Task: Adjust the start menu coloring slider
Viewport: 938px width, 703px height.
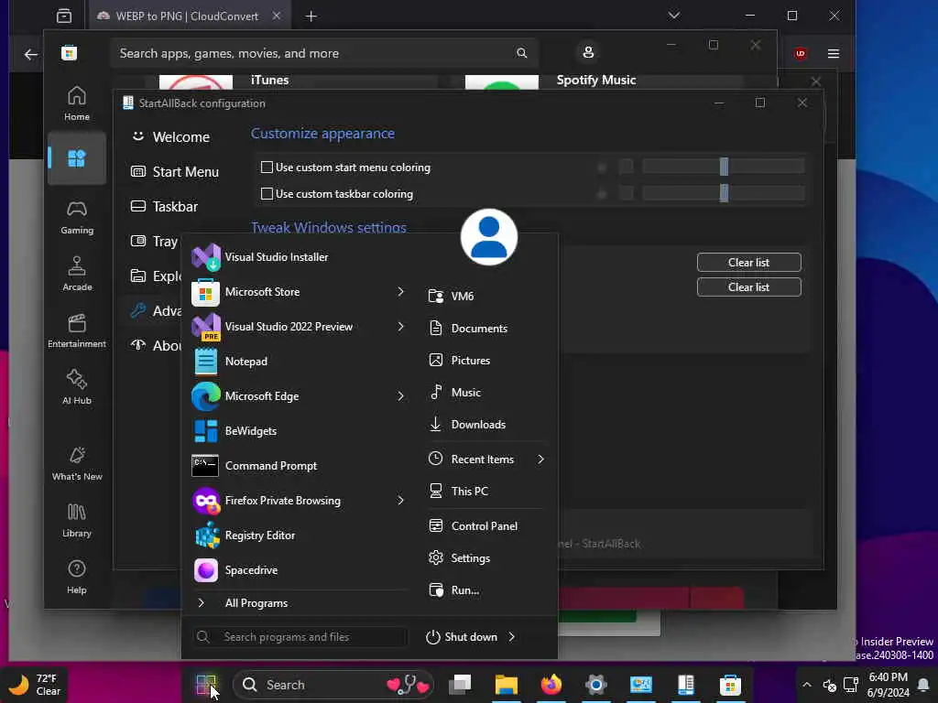Action: click(724, 167)
